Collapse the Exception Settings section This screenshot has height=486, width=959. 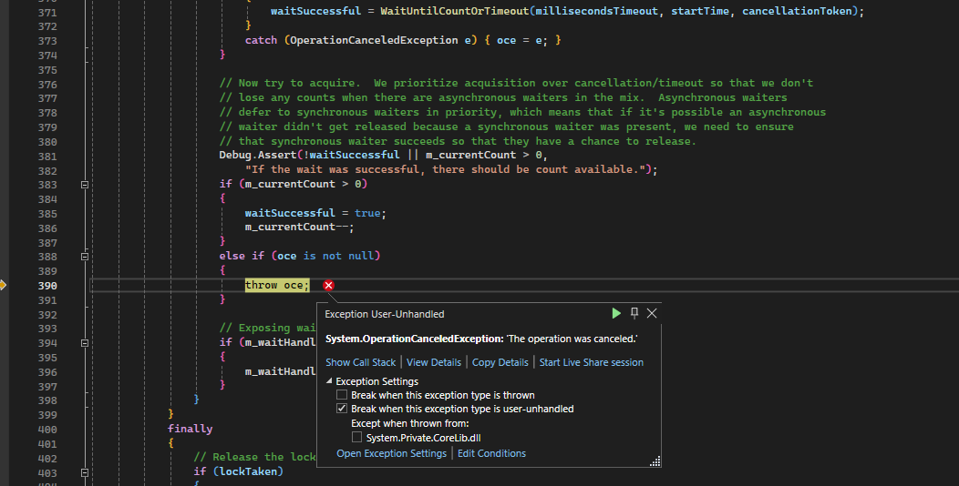[329, 381]
